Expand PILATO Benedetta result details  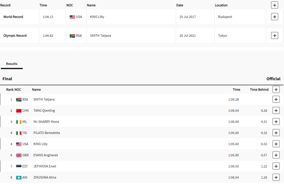(276, 133)
